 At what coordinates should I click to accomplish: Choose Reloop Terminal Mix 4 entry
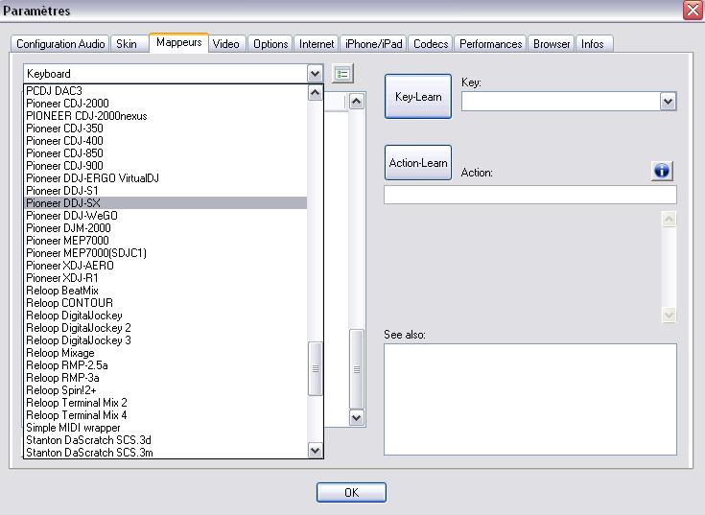tap(77, 415)
